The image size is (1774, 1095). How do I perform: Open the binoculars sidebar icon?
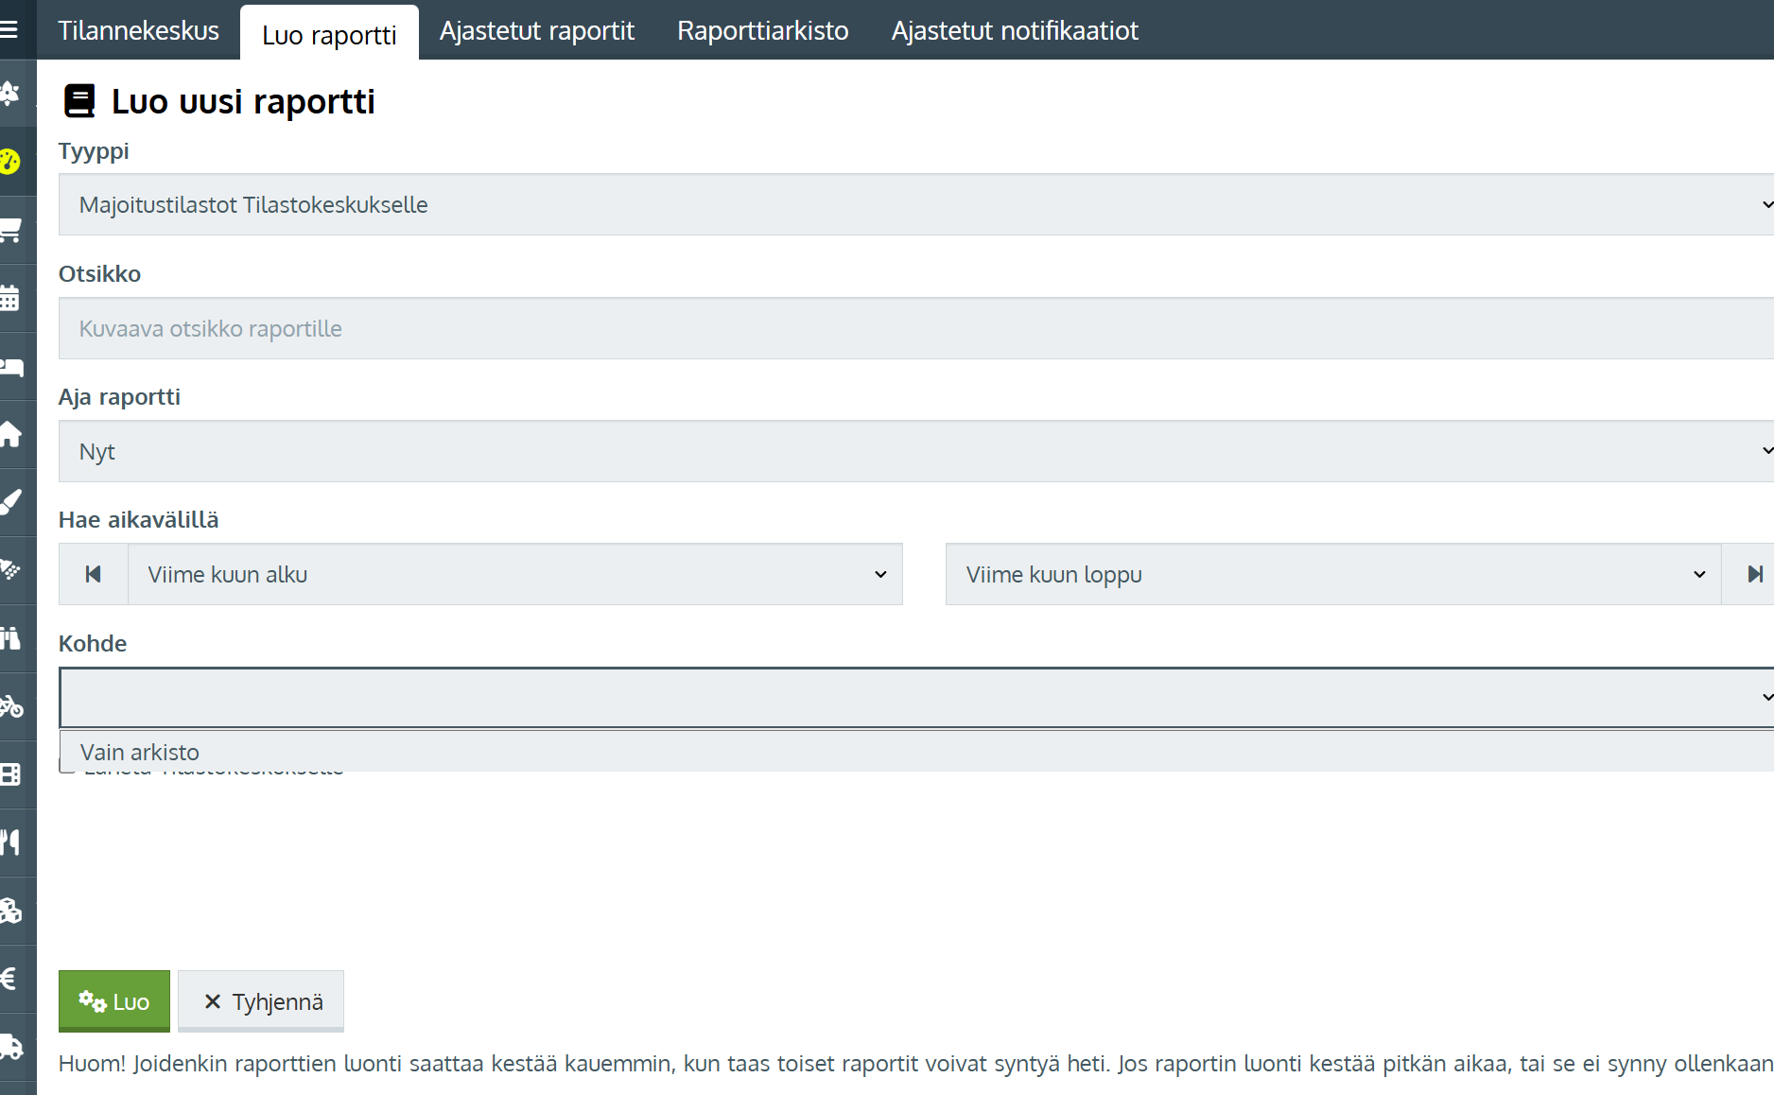9,638
